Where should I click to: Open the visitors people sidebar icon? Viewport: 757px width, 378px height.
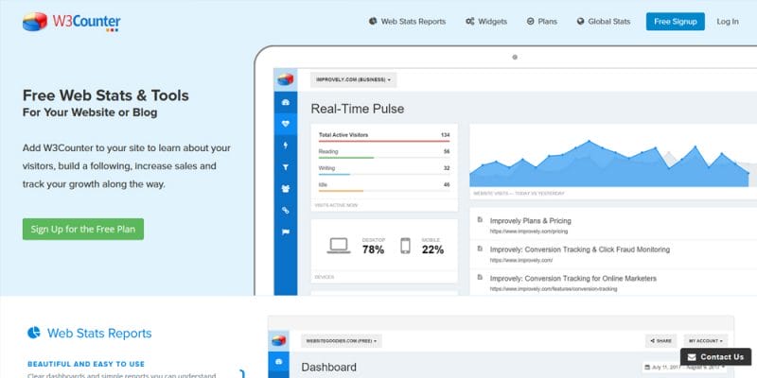[x=286, y=188]
